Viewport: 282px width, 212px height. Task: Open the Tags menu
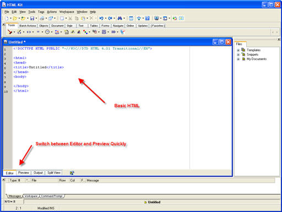tap(41, 12)
